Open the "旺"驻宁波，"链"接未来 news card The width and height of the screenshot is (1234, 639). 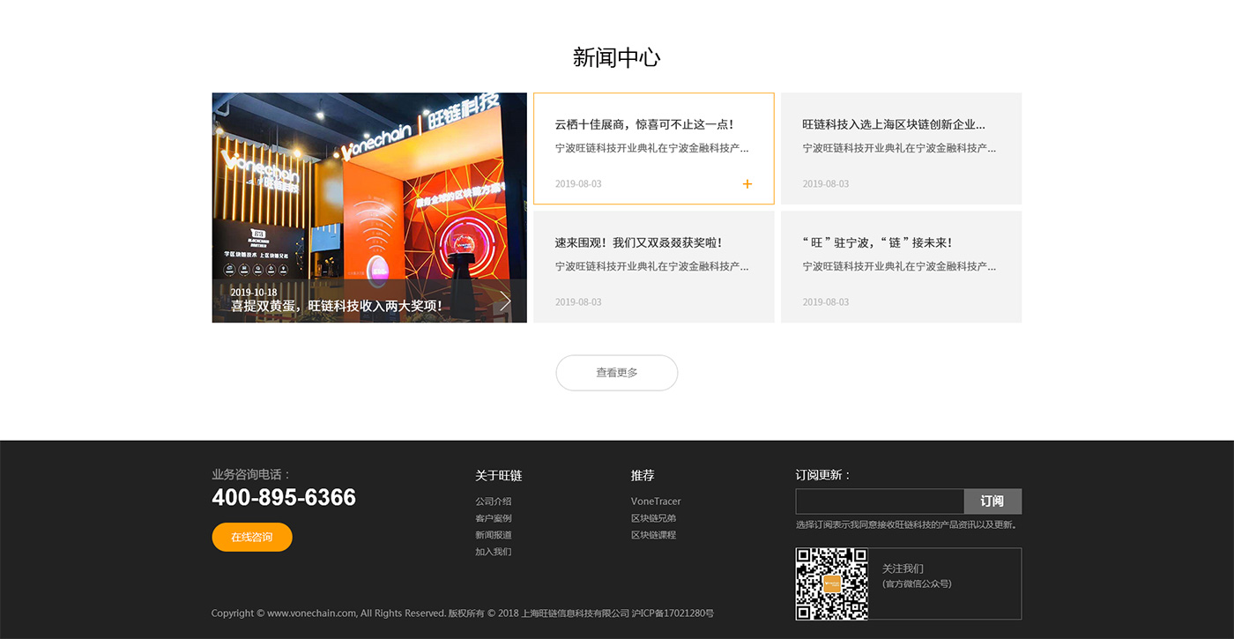point(877,243)
